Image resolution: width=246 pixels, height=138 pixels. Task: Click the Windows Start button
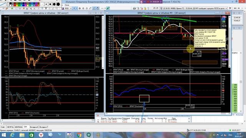pos(3,135)
